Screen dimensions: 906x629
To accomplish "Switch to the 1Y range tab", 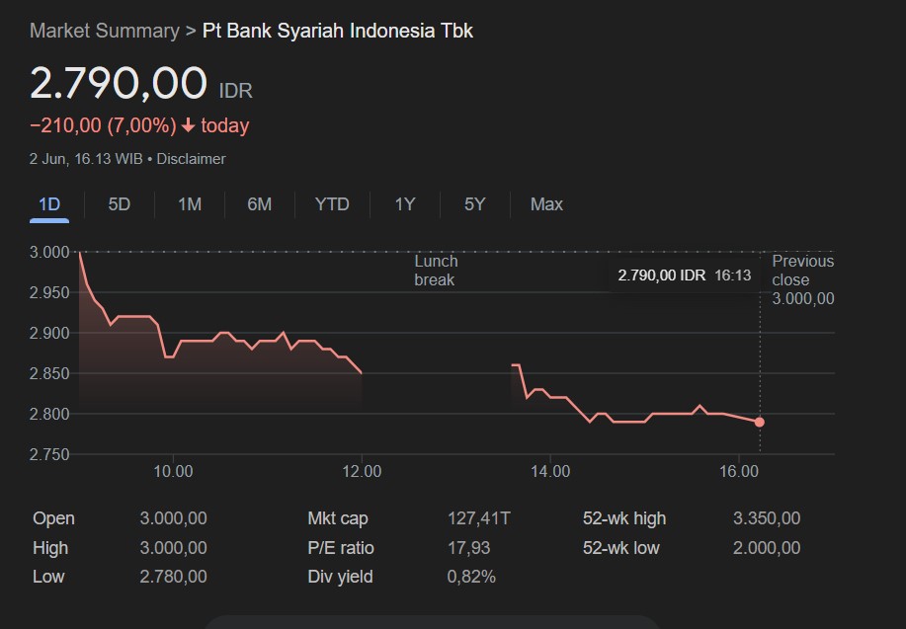I will point(405,204).
